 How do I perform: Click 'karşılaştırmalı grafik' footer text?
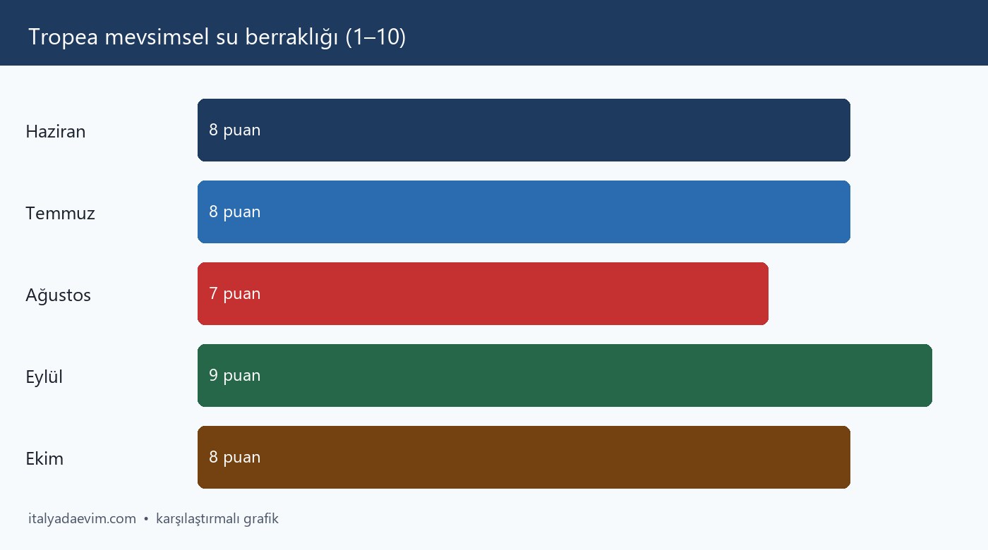(x=217, y=519)
